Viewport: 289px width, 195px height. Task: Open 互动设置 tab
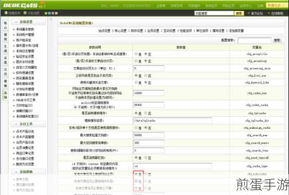170,31
